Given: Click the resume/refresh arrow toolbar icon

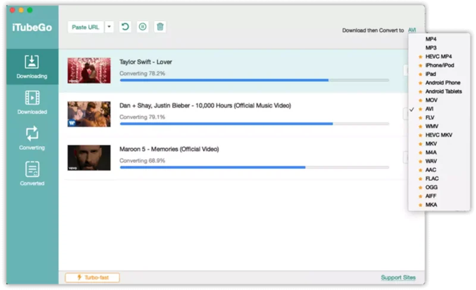Looking at the screenshot, I should point(125,27).
